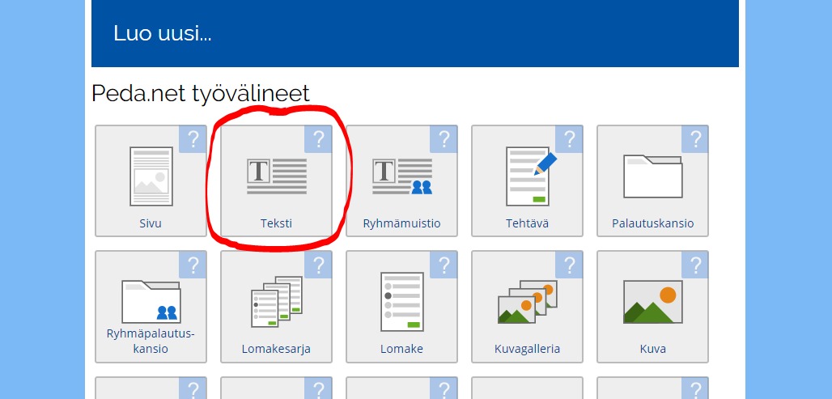Open help for the Kuvagalleria tile
832x399 pixels.
[x=569, y=265]
